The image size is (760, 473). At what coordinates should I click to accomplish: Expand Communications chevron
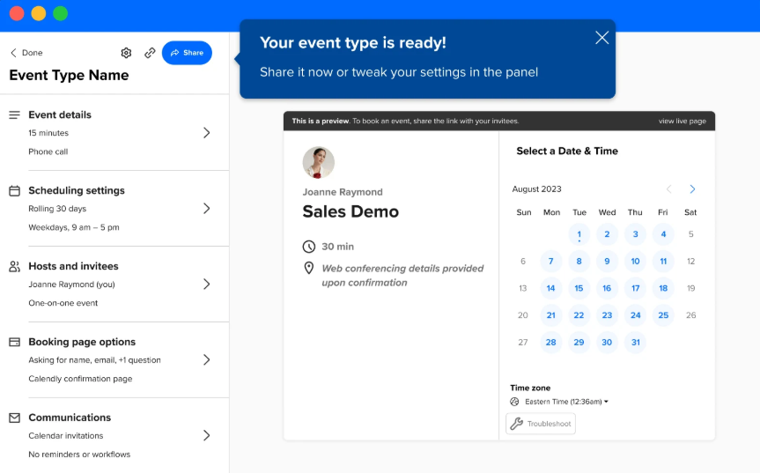(207, 435)
